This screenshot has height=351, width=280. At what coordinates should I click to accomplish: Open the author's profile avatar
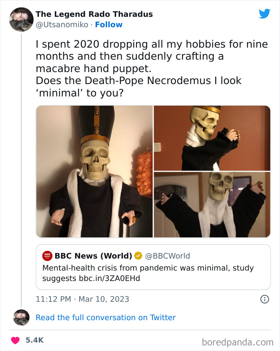coord(21,19)
